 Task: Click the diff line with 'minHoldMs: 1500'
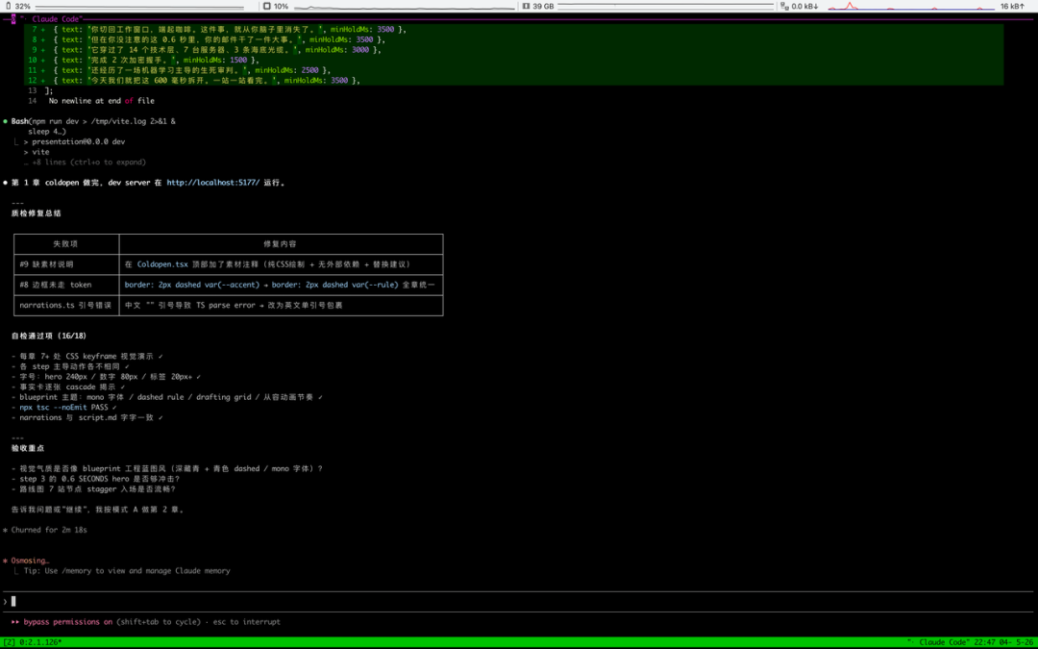(513, 60)
